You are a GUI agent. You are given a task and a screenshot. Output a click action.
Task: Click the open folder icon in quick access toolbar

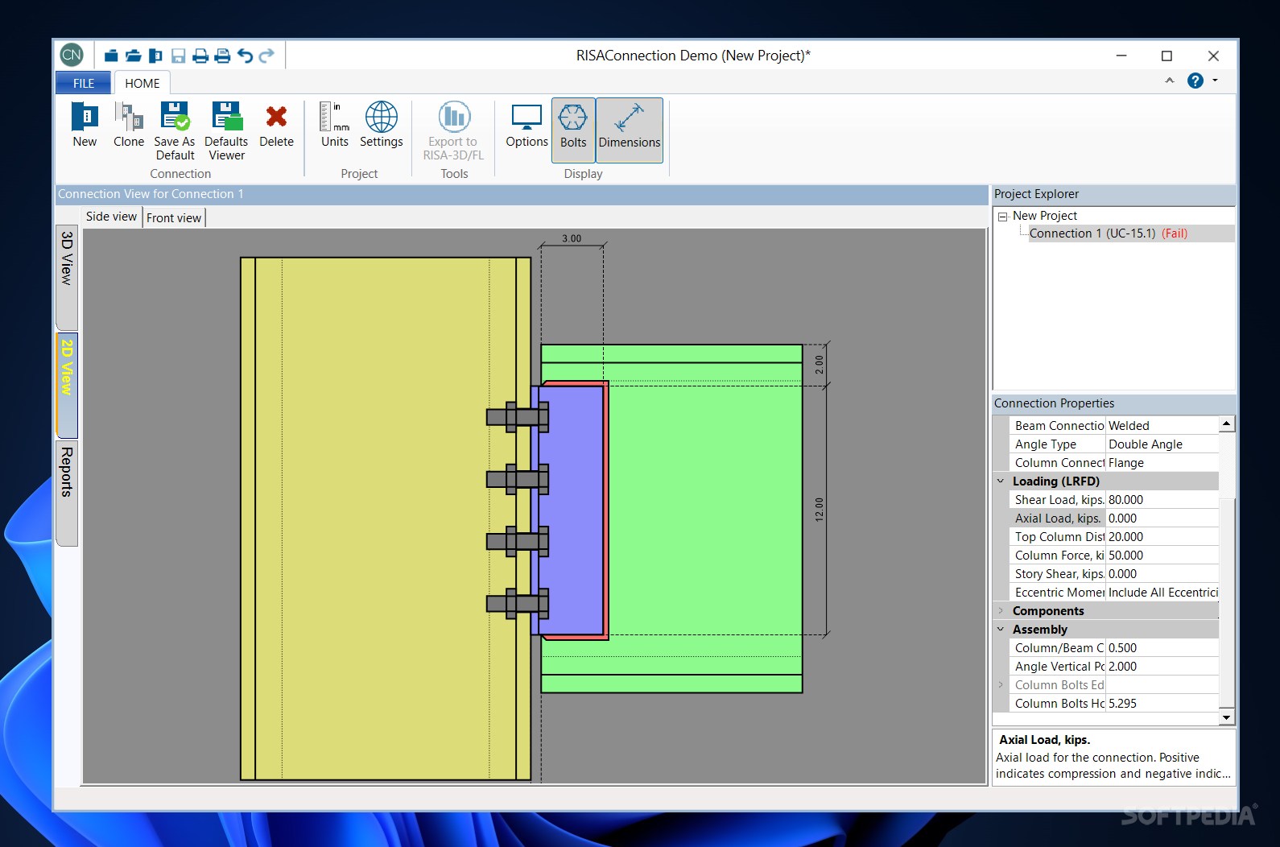134,56
